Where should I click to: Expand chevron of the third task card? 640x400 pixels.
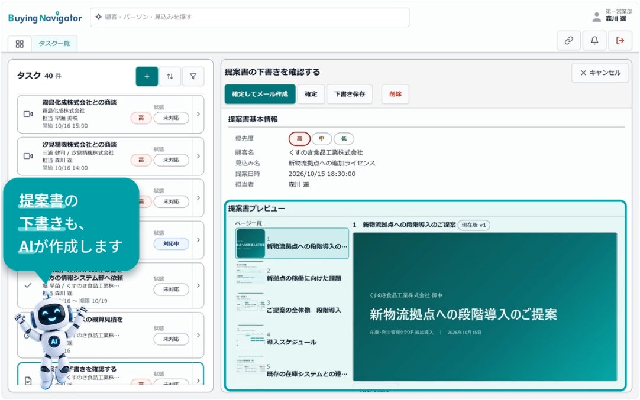[x=198, y=198]
